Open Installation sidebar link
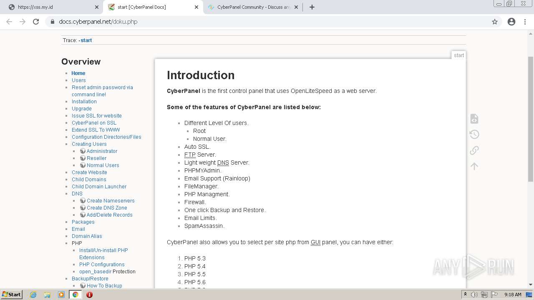Screen dimensions: 534x300 coord(84,102)
